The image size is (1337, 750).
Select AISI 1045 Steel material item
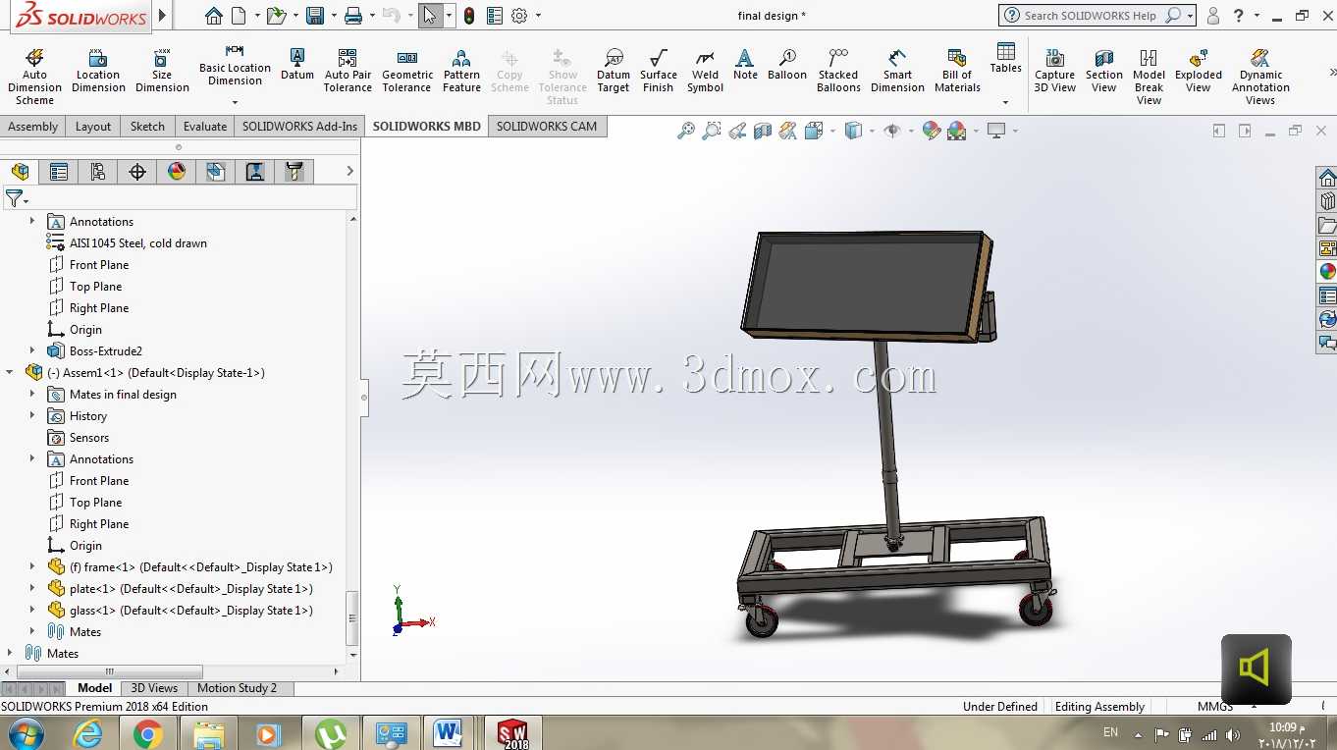click(128, 243)
